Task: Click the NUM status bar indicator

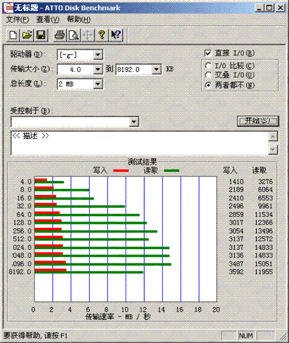Action: click(246, 335)
